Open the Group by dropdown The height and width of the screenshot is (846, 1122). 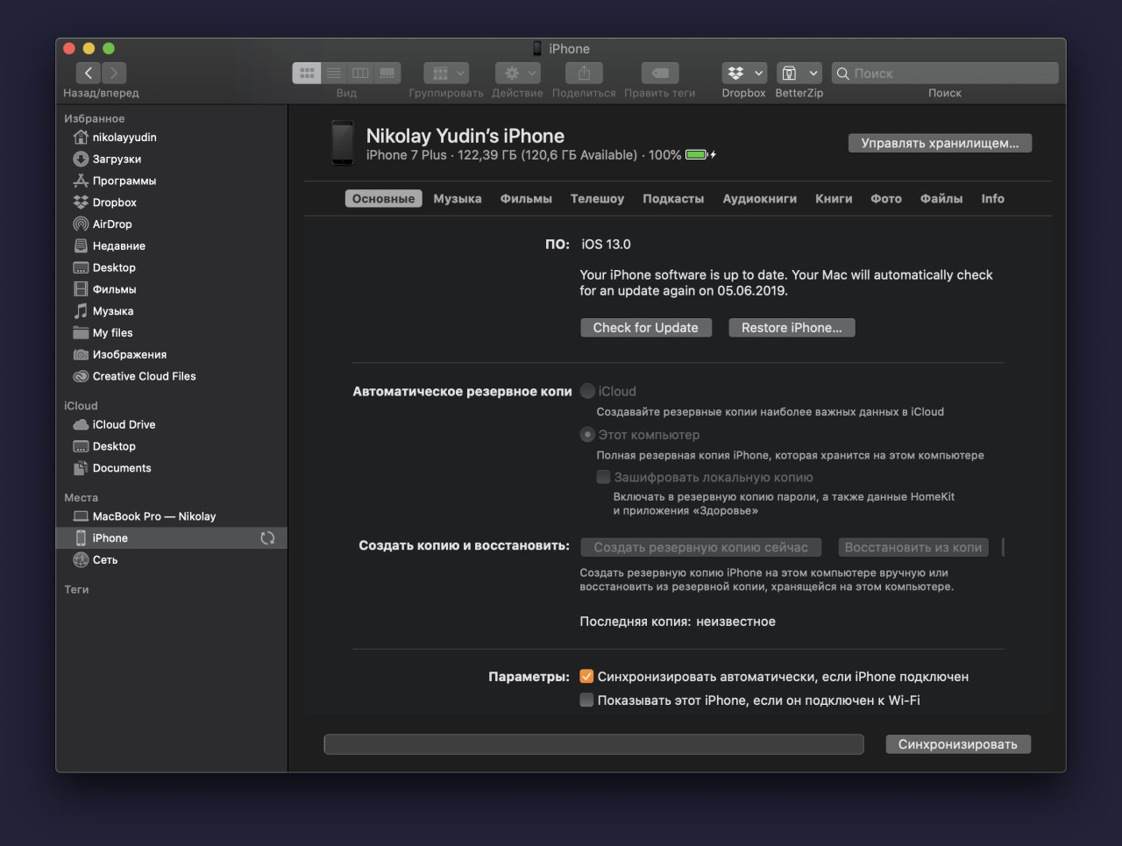[x=446, y=73]
